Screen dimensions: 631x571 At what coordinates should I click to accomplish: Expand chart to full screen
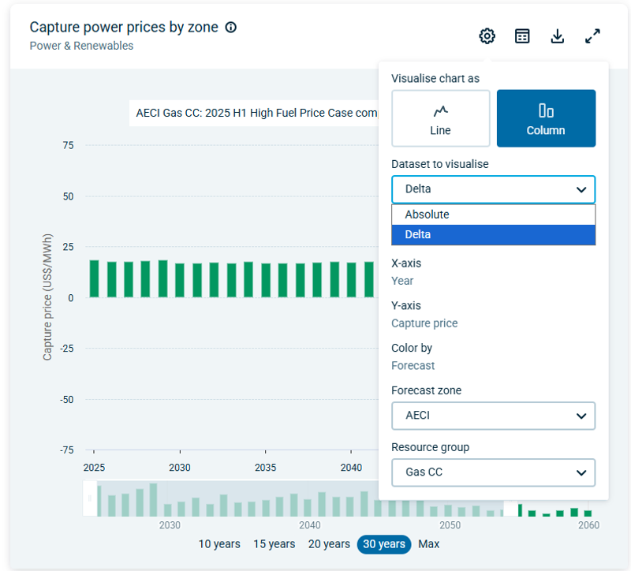[592, 36]
